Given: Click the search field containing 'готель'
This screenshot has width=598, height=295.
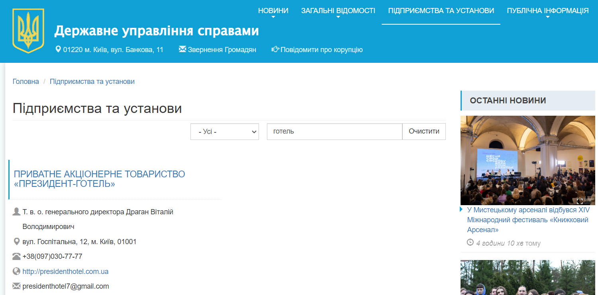Looking at the screenshot, I should (335, 132).
